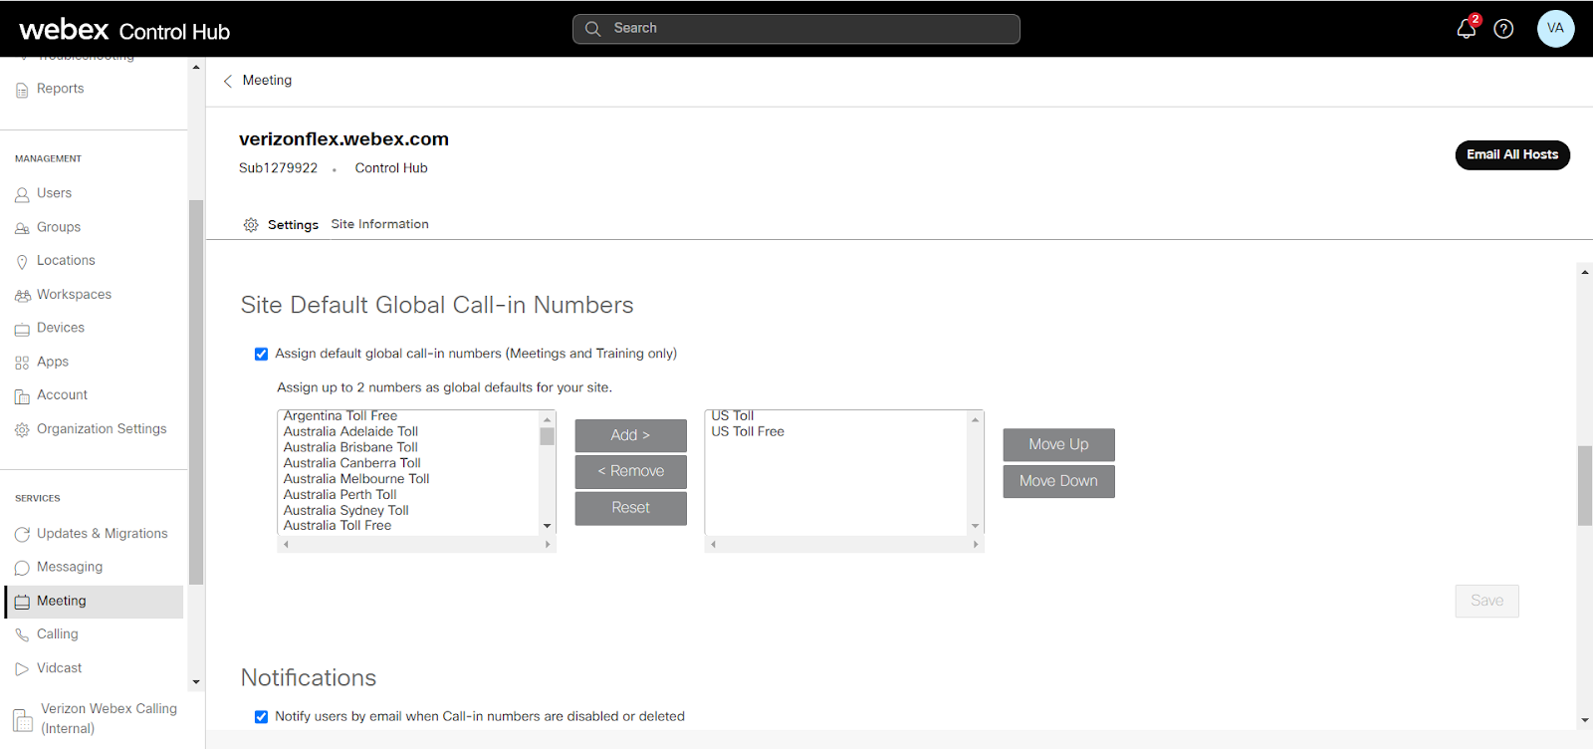The image size is (1593, 749).
Task: Click the Move Down button
Action: (1058, 481)
